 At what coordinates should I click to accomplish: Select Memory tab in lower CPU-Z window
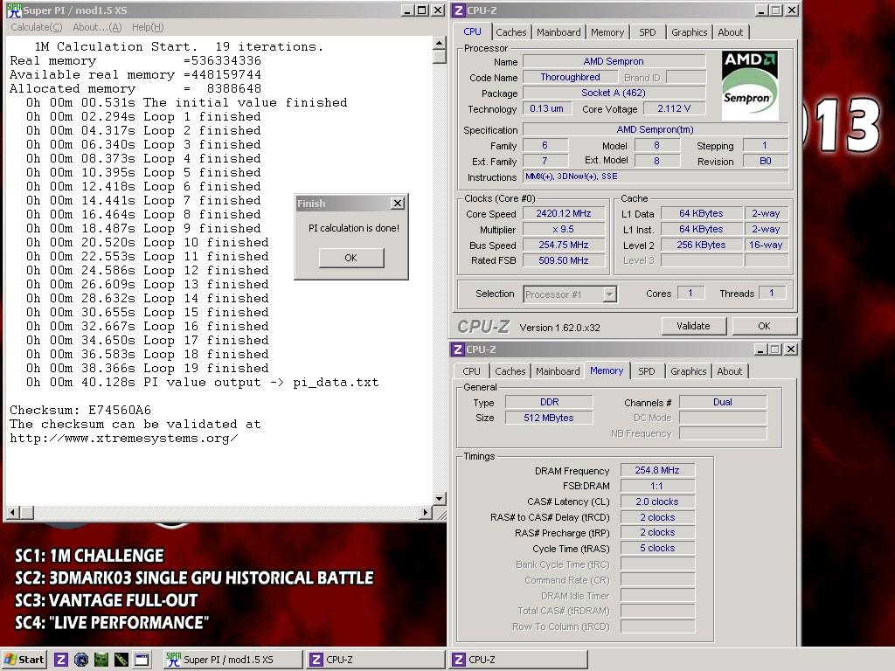coord(607,370)
